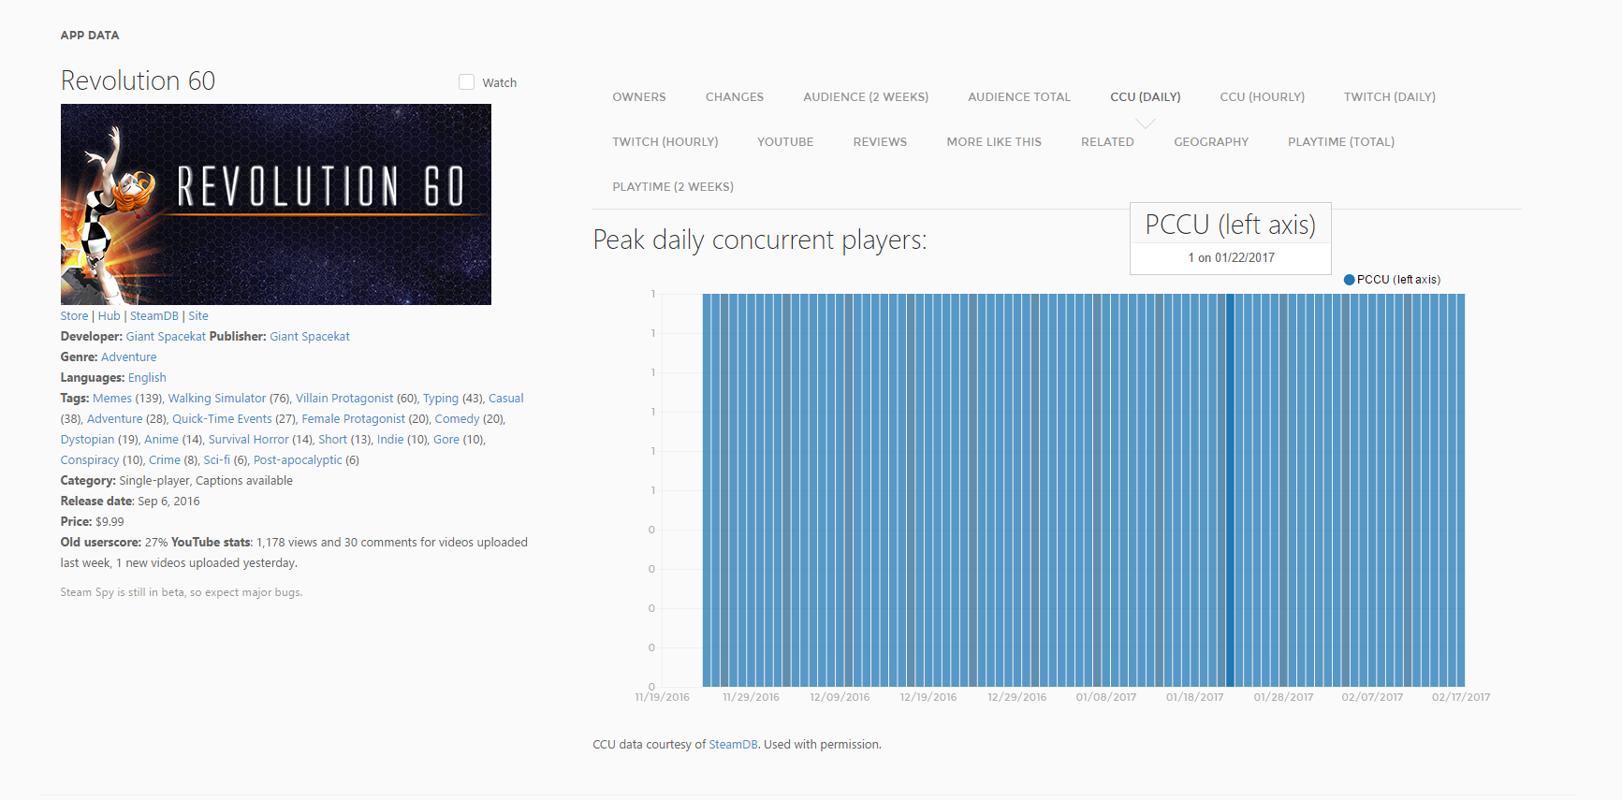
Task: Click the Peak daily concurrent players heading
Action: tap(760, 240)
